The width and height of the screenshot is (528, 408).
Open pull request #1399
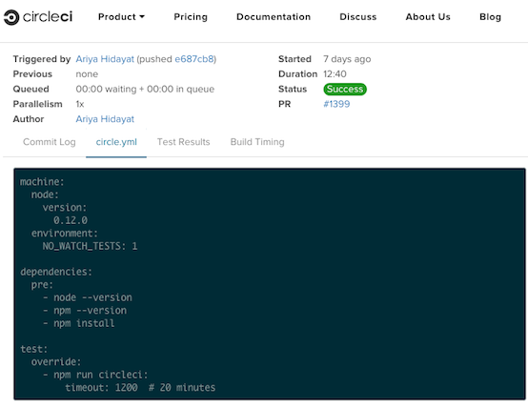point(336,104)
